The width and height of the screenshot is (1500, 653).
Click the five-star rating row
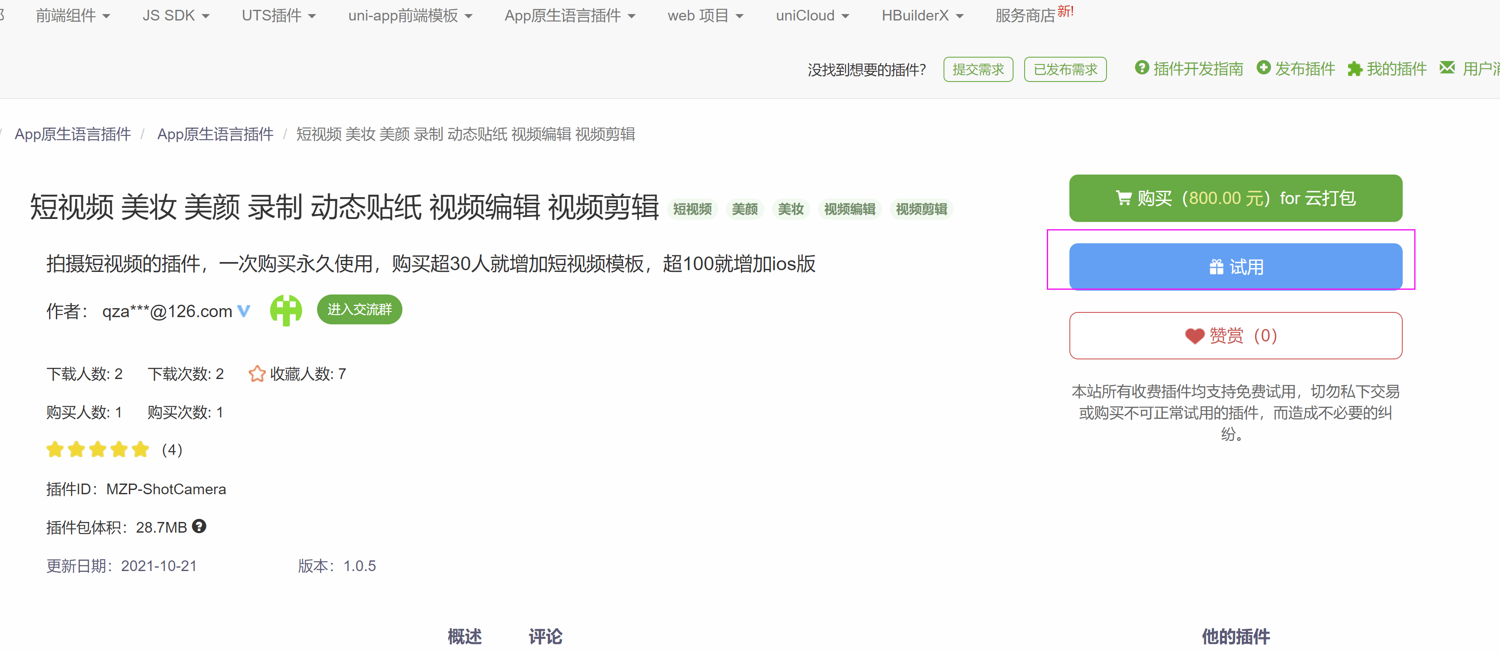(x=98, y=449)
